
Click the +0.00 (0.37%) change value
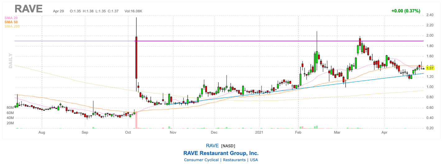[x=406, y=11]
